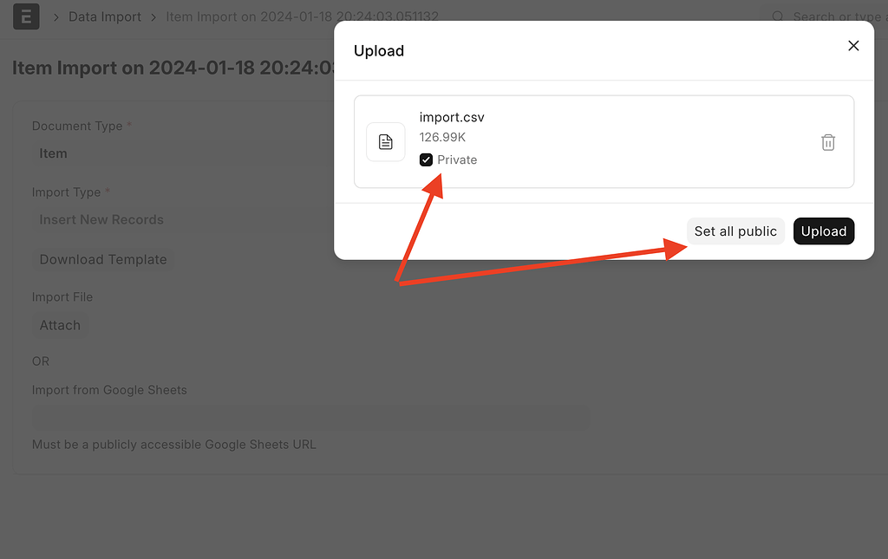Click the Upload button
This screenshot has width=888, height=559.
coord(823,231)
